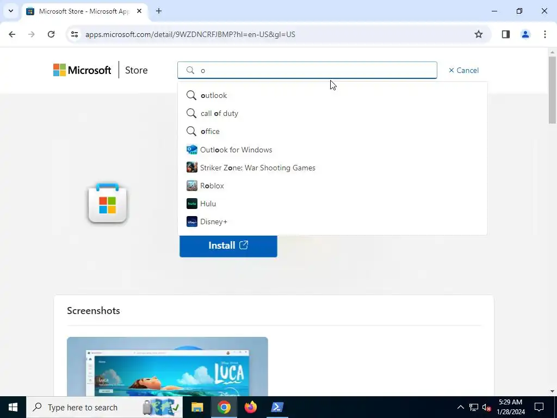Open a new browser tab
The image size is (557, 418).
click(159, 11)
